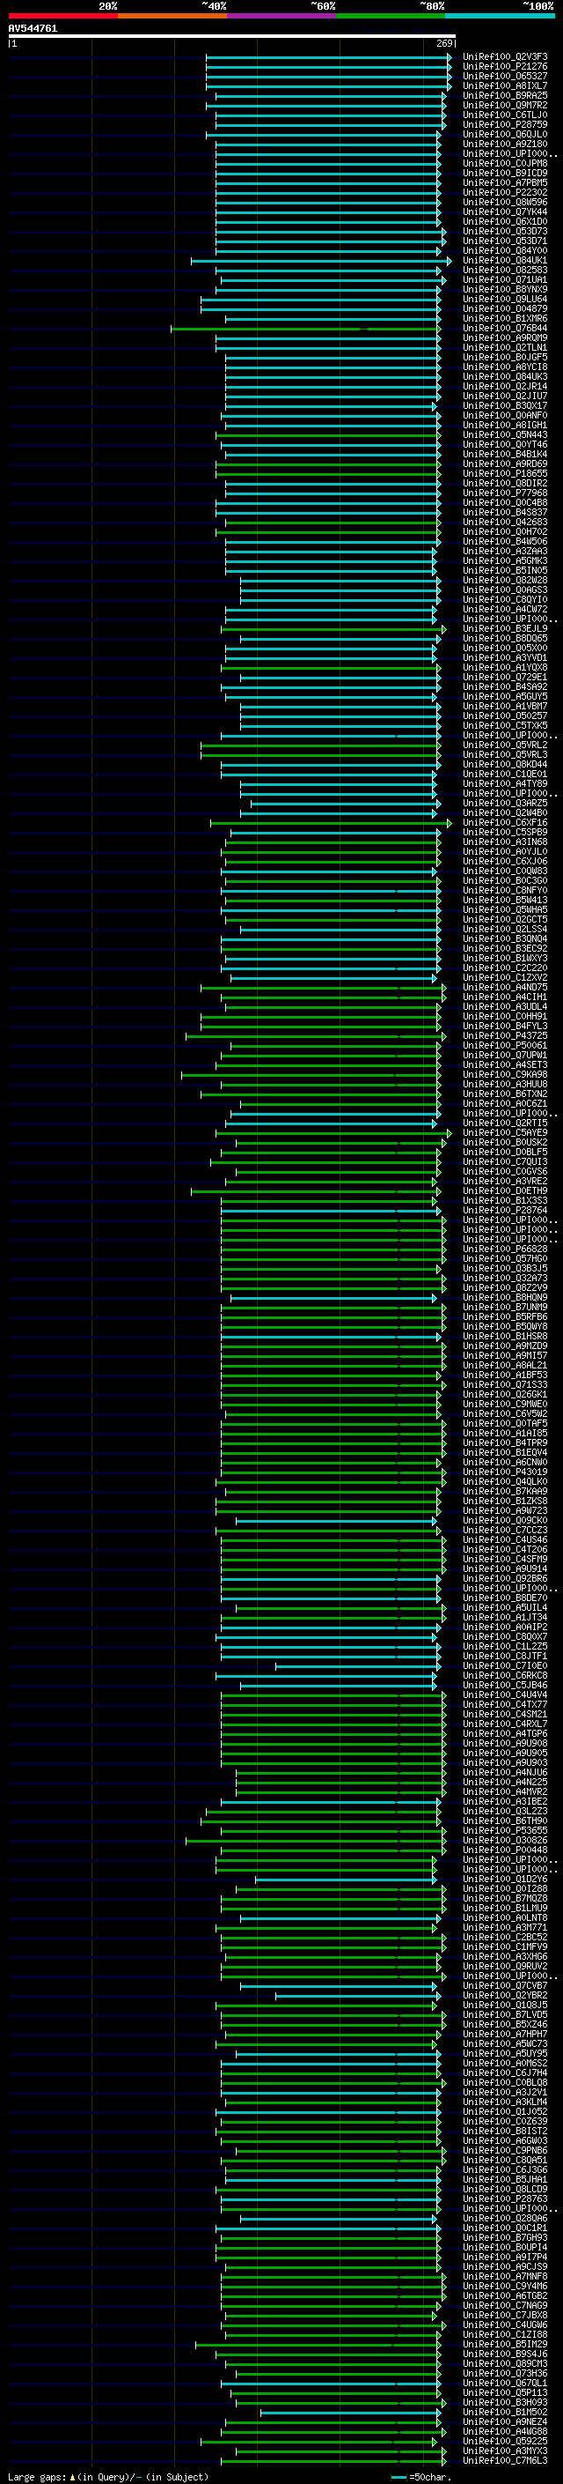Viewport: 563px width, 2484px height.
Task: Select the label UniRef100_P00448
Action: pos(505,1850)
